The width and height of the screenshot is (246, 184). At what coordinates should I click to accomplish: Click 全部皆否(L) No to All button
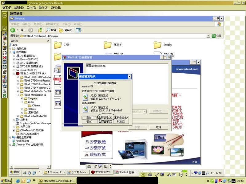tap(105, 121)
